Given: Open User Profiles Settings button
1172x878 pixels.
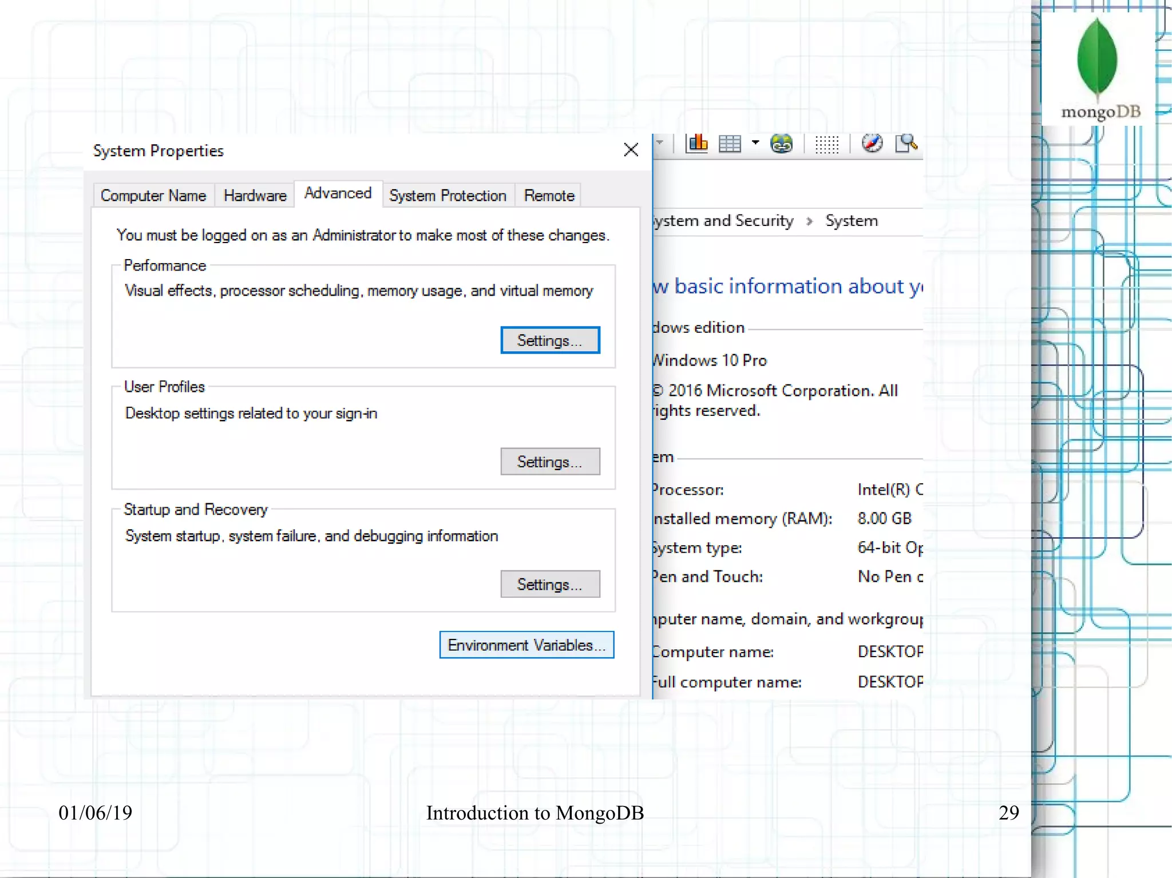Looking at the screenshot, I should 549,462.
